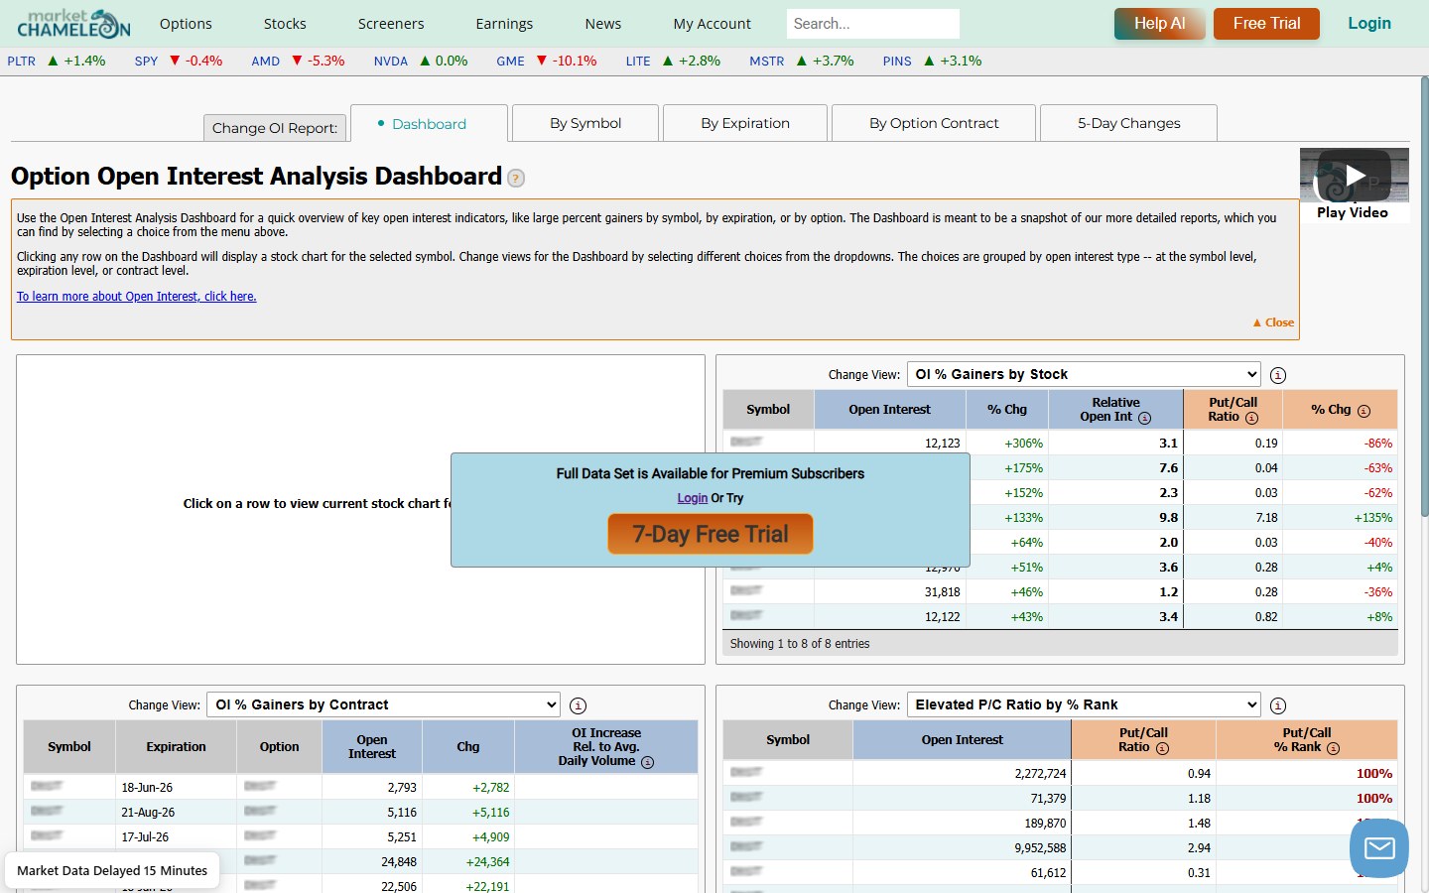Open the OI % Gainers by Contract dropdown
The width and height of the screenshot is (1429, 893).
click(x=383, y=704)
